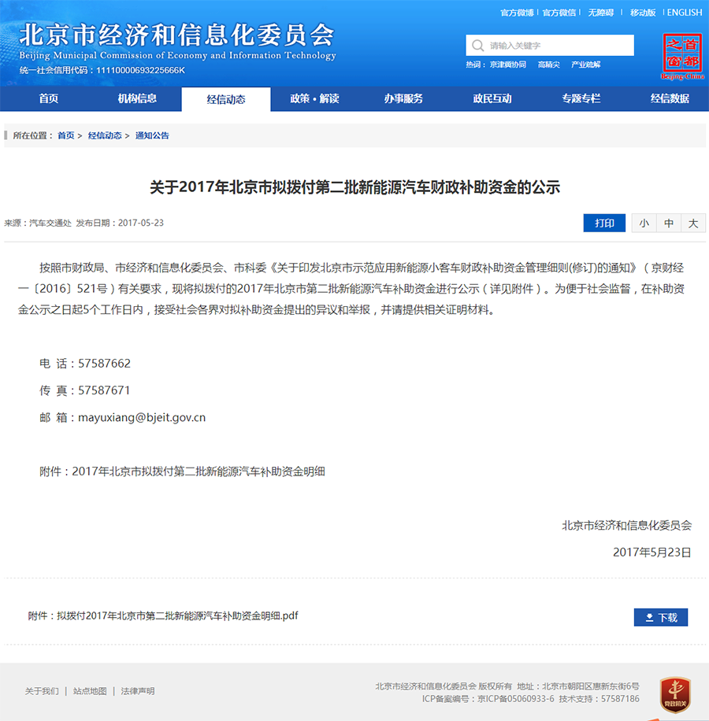Set font size to large 大
709x721 pixels.
(x=693, y=224)
